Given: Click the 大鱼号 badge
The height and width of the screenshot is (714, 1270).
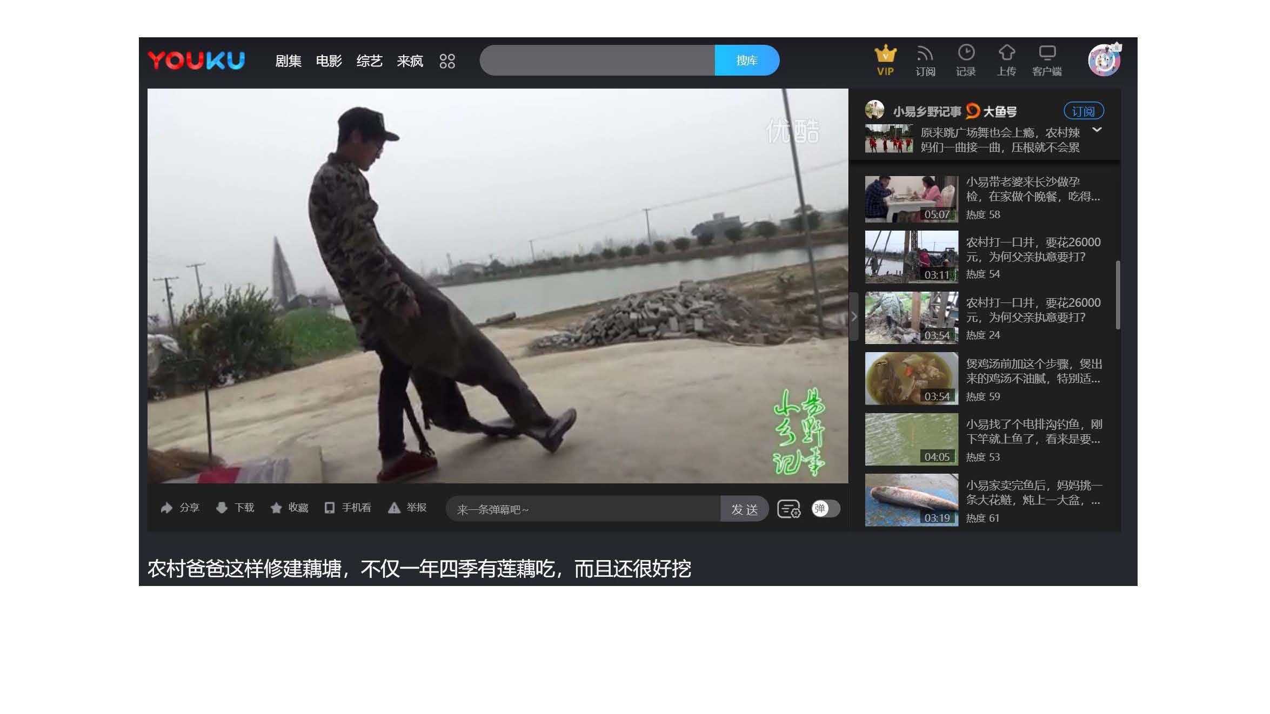Looking at the screenshot, I should point(991,111).
